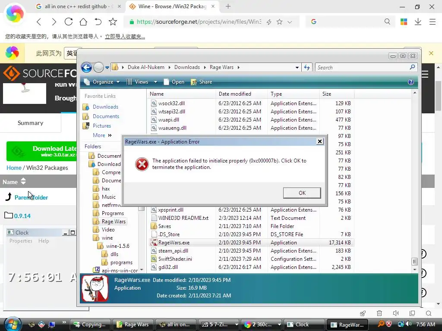Open the 0.9.14 folder link
Screen dimensions: 442x331
coord(22,216)
